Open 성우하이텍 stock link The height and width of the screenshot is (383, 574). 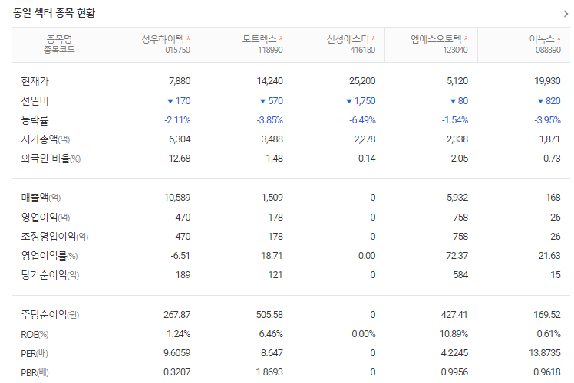tap(163, 39)
